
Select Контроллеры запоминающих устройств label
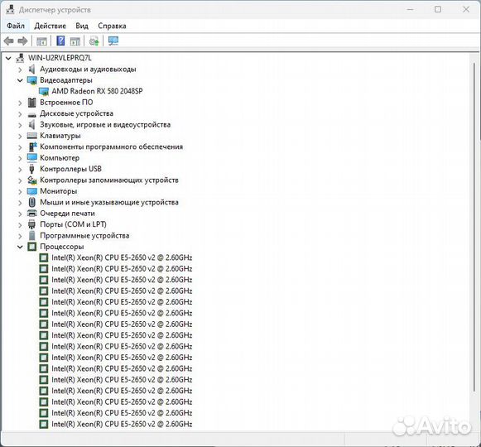pyautogui.click(x=109, y=180)
